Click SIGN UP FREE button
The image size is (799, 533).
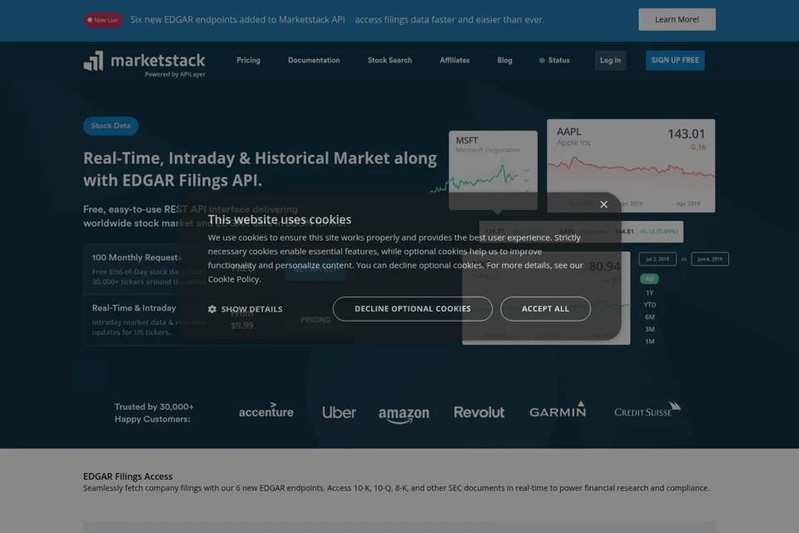click(x=675, y=60)
